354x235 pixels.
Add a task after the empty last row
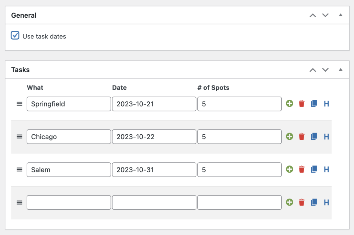[x=289, y=202]
